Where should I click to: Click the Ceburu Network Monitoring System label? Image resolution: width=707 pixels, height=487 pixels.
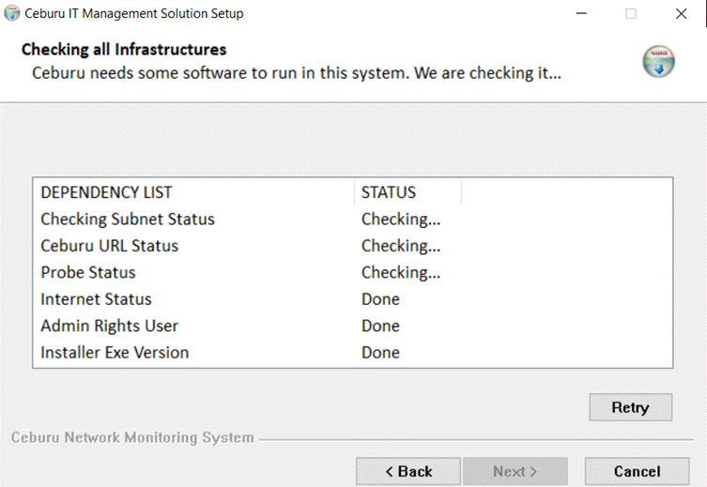[x=132, y=437]
